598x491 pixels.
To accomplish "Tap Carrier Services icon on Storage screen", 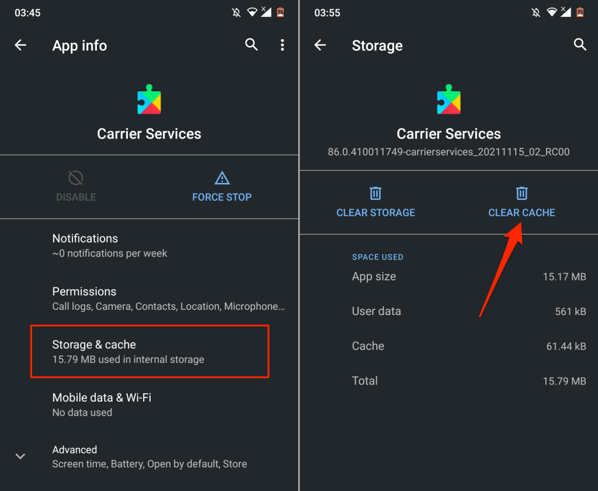I will pyautogui.click(x=448, y=100).
